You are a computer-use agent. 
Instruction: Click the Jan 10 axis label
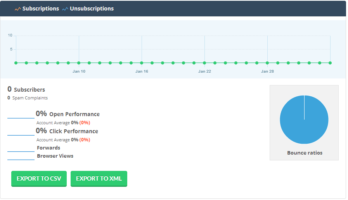click(79, 71)
